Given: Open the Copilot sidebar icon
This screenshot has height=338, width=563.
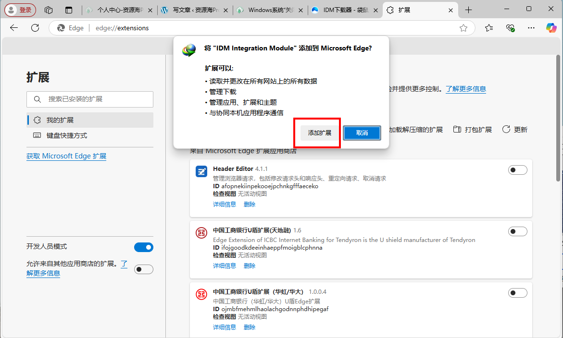Looking at the screenshot, I should 551,28.
